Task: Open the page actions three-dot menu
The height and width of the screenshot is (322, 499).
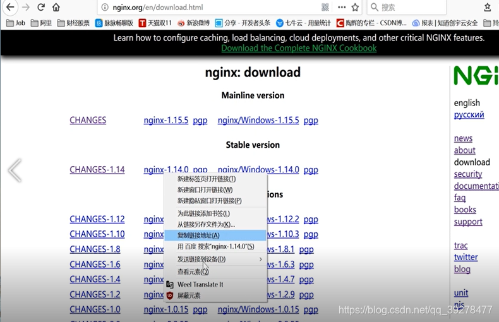Action: [342, 7]
